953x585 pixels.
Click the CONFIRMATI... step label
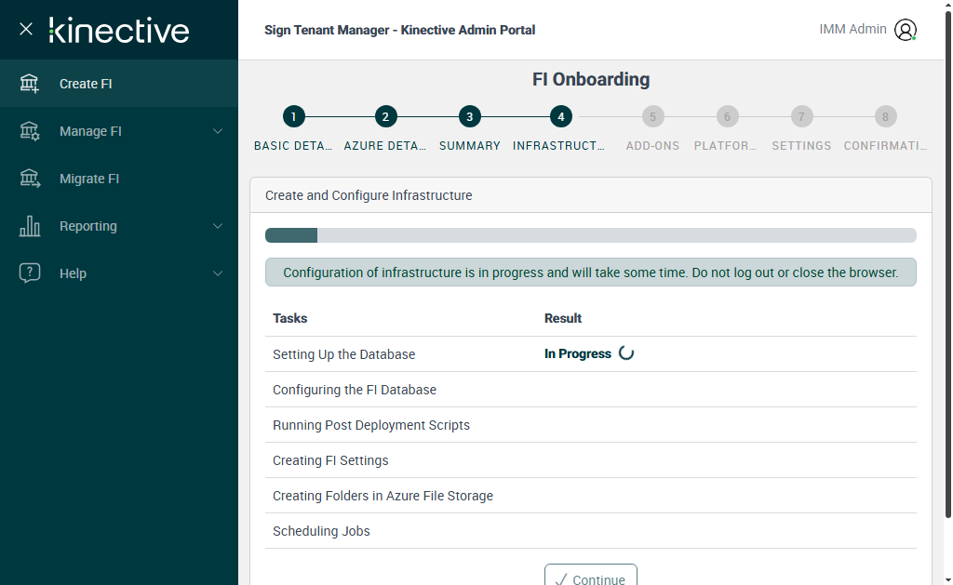[x=886, y=146]
